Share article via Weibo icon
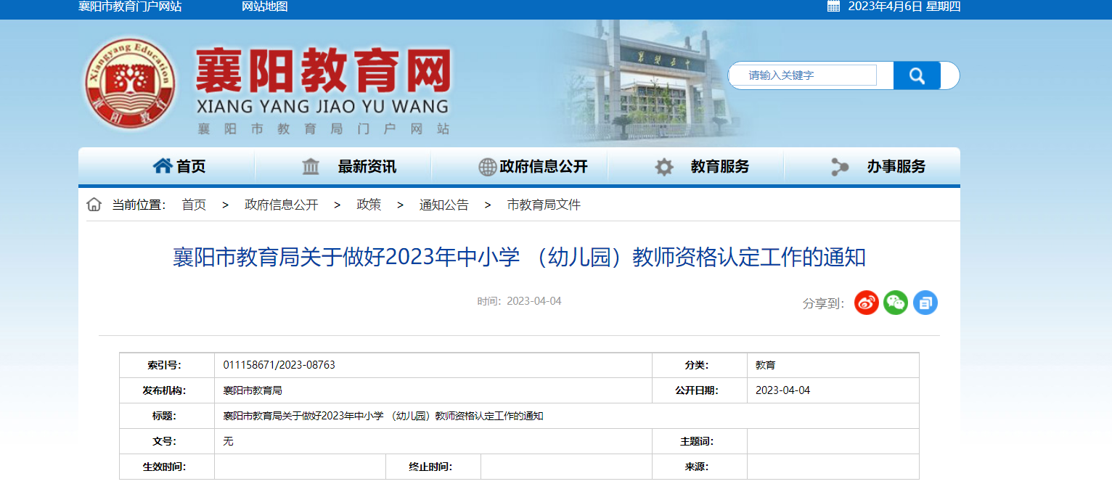The height and width of the screenshot is (484, 1112). click(867, 303)
